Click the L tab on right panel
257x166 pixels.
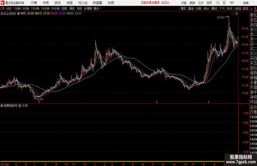(x=252, y=10)
